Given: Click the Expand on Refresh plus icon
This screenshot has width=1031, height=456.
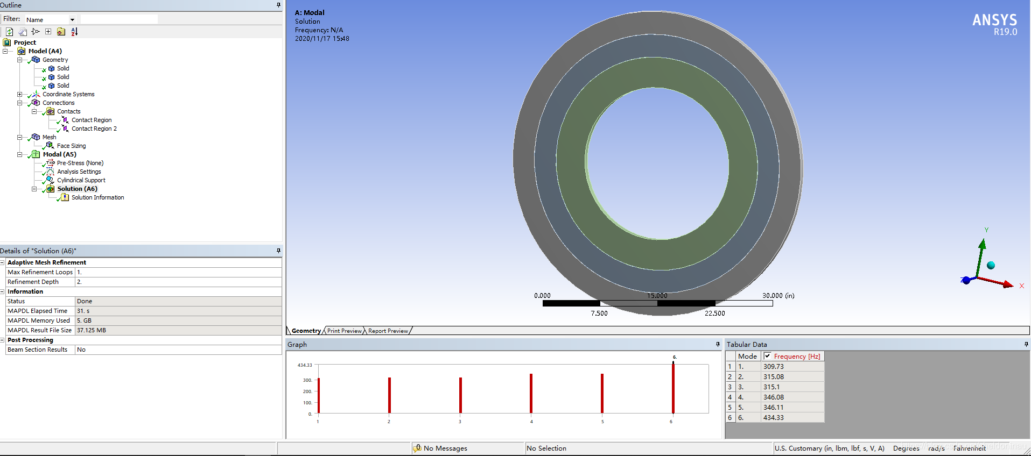Looking at the screenshot, I should pyautogui.click(x=48, y=32).
